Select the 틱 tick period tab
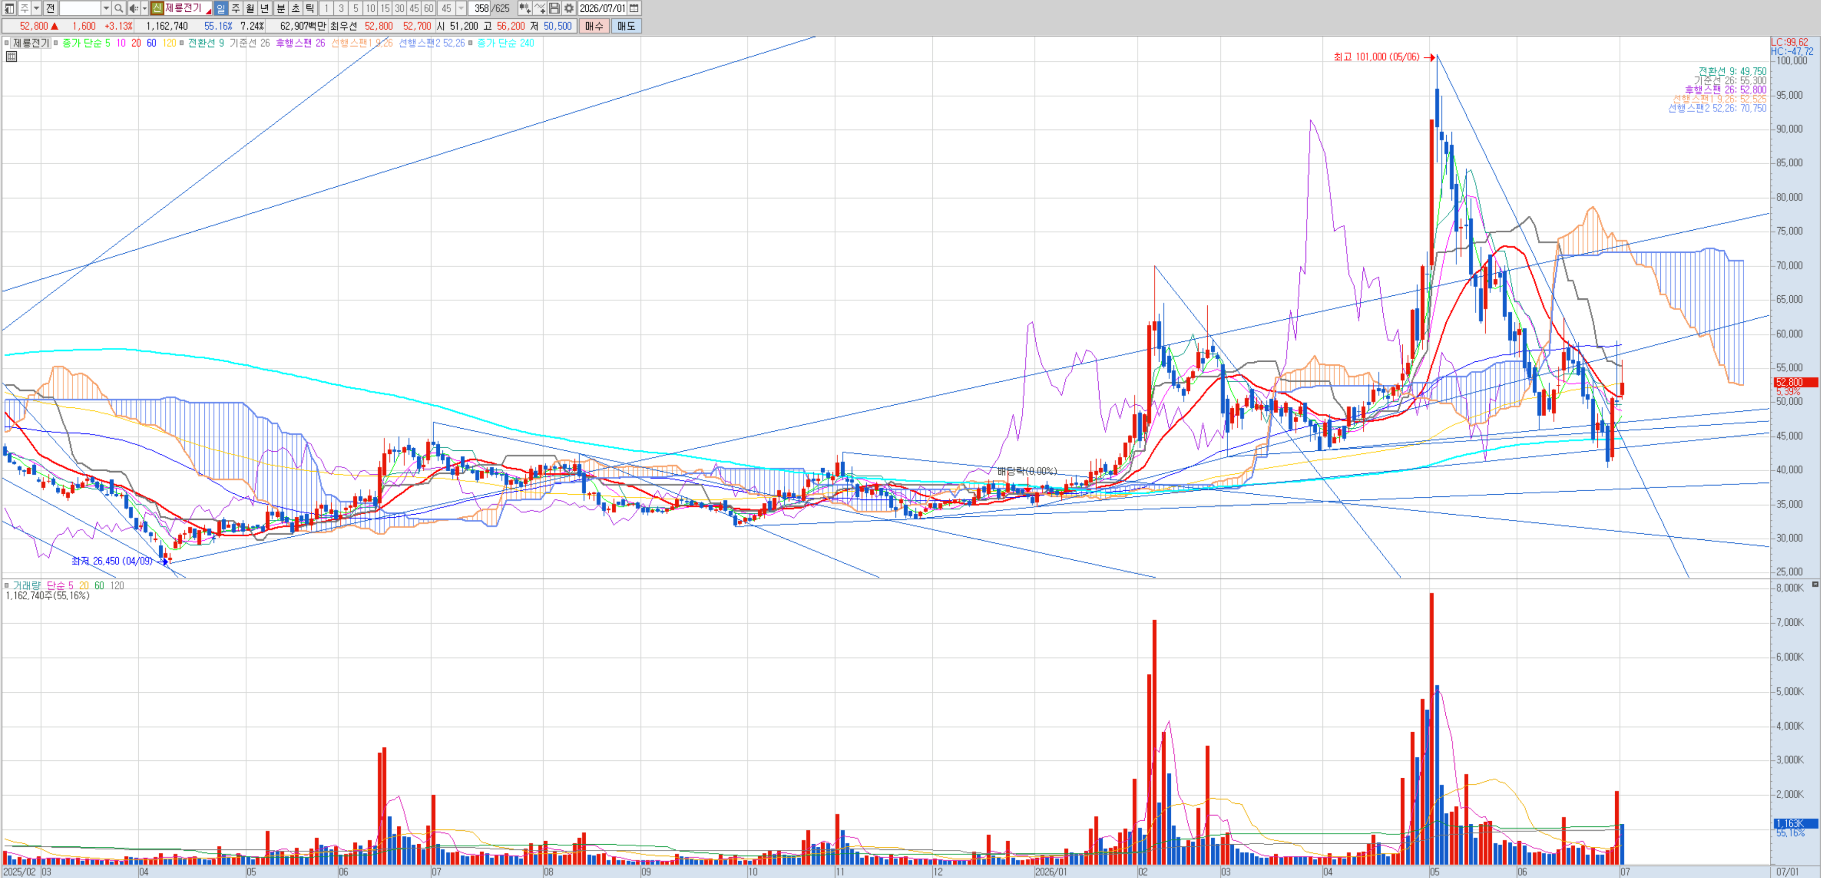 [x=310, y=9]
